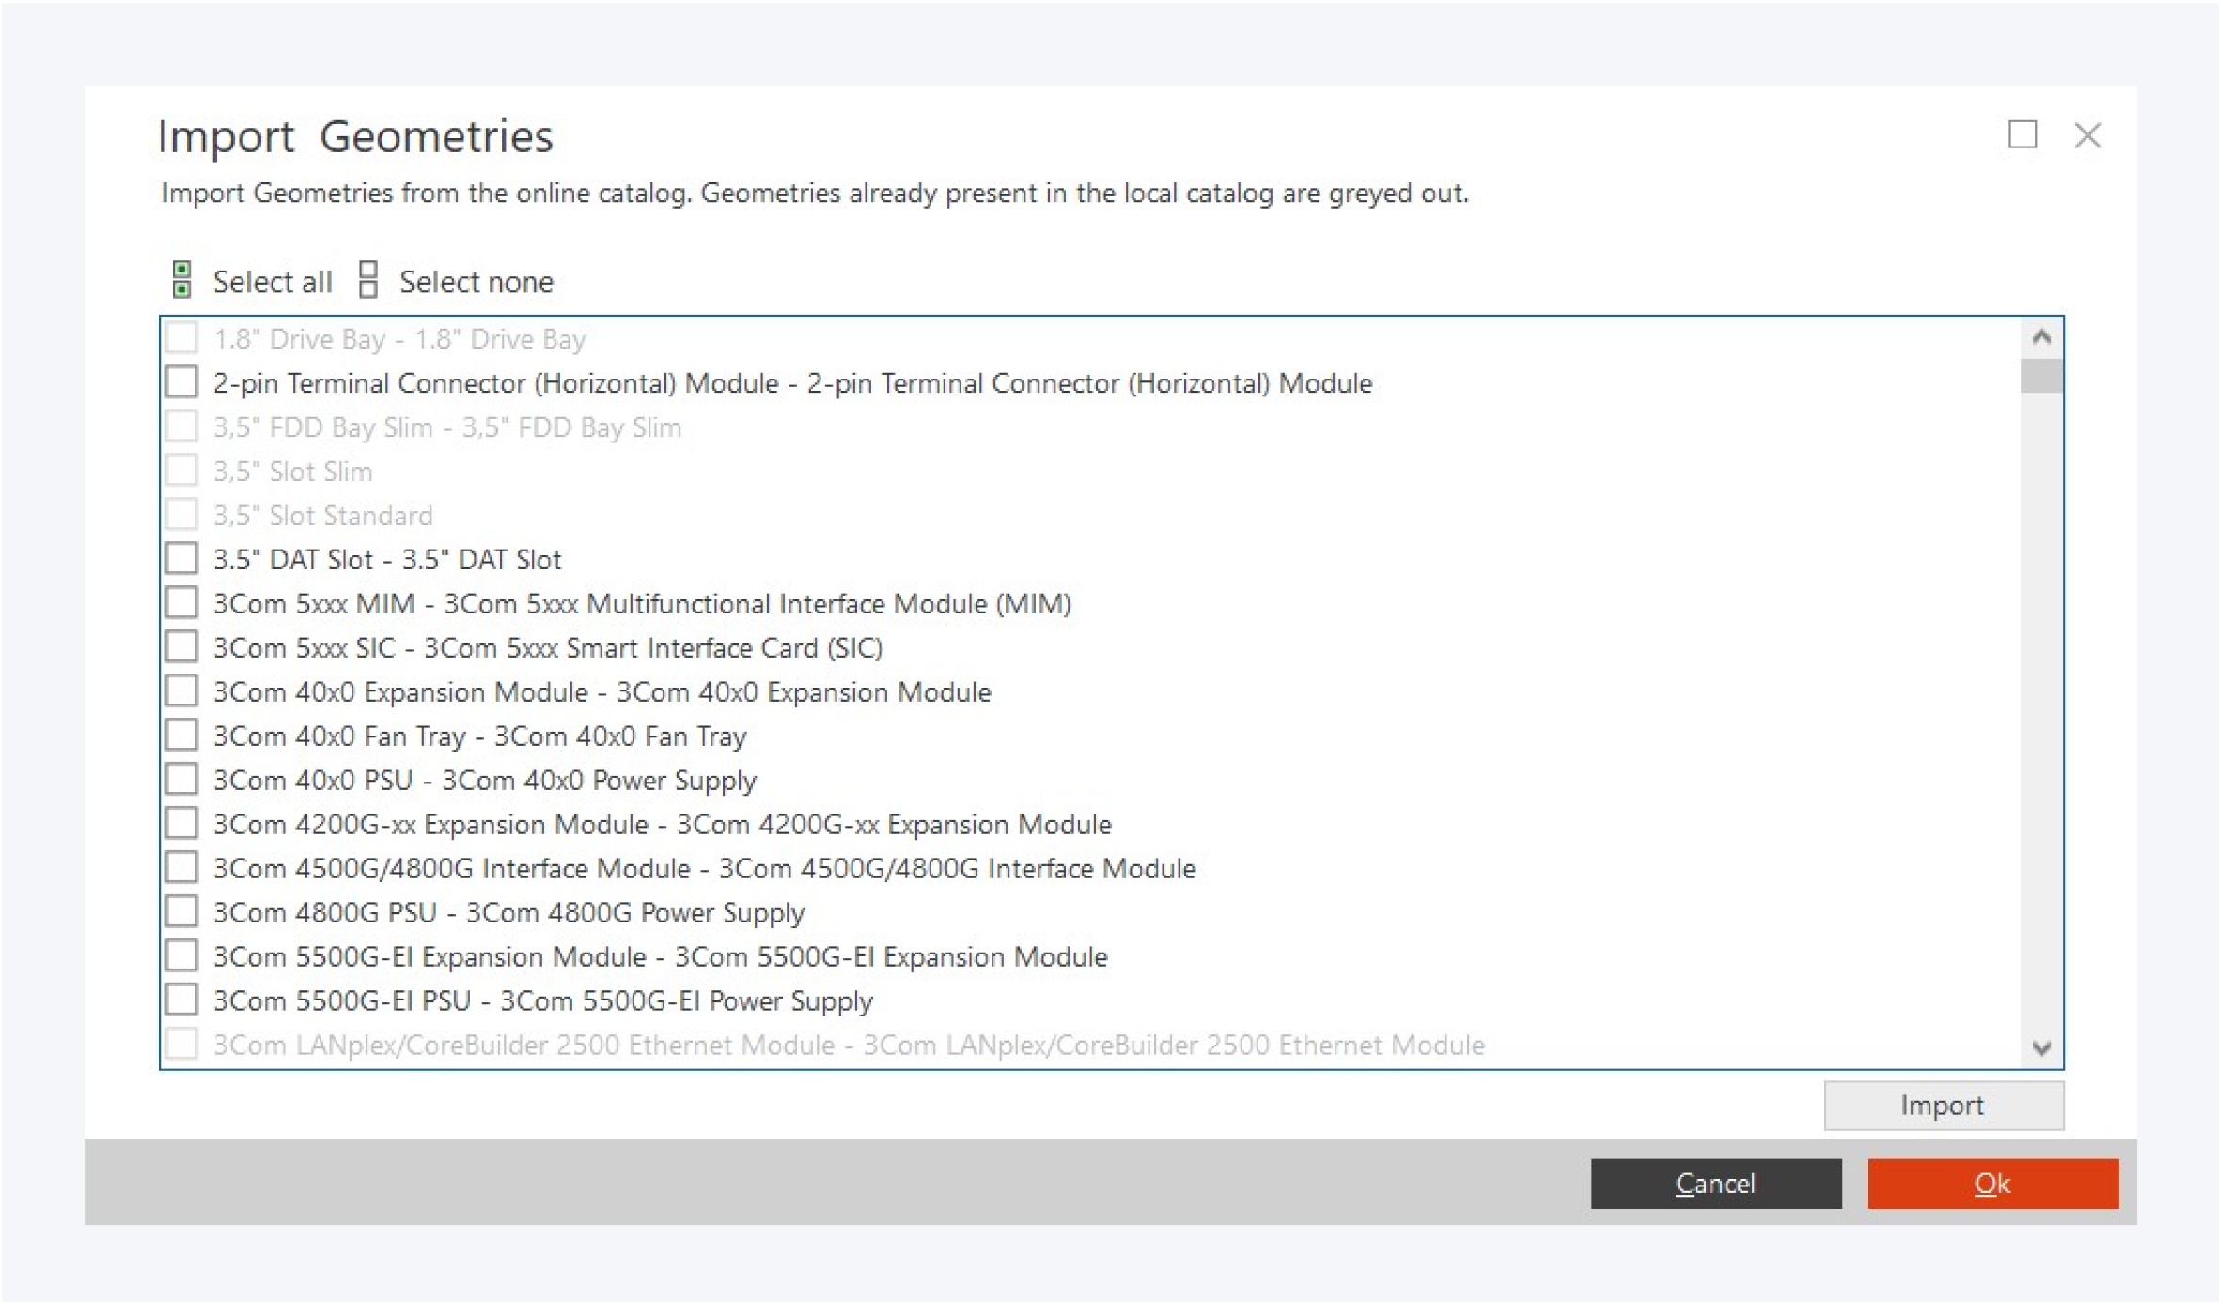Check 3Com 40x0 PSU item

(181, 780)
